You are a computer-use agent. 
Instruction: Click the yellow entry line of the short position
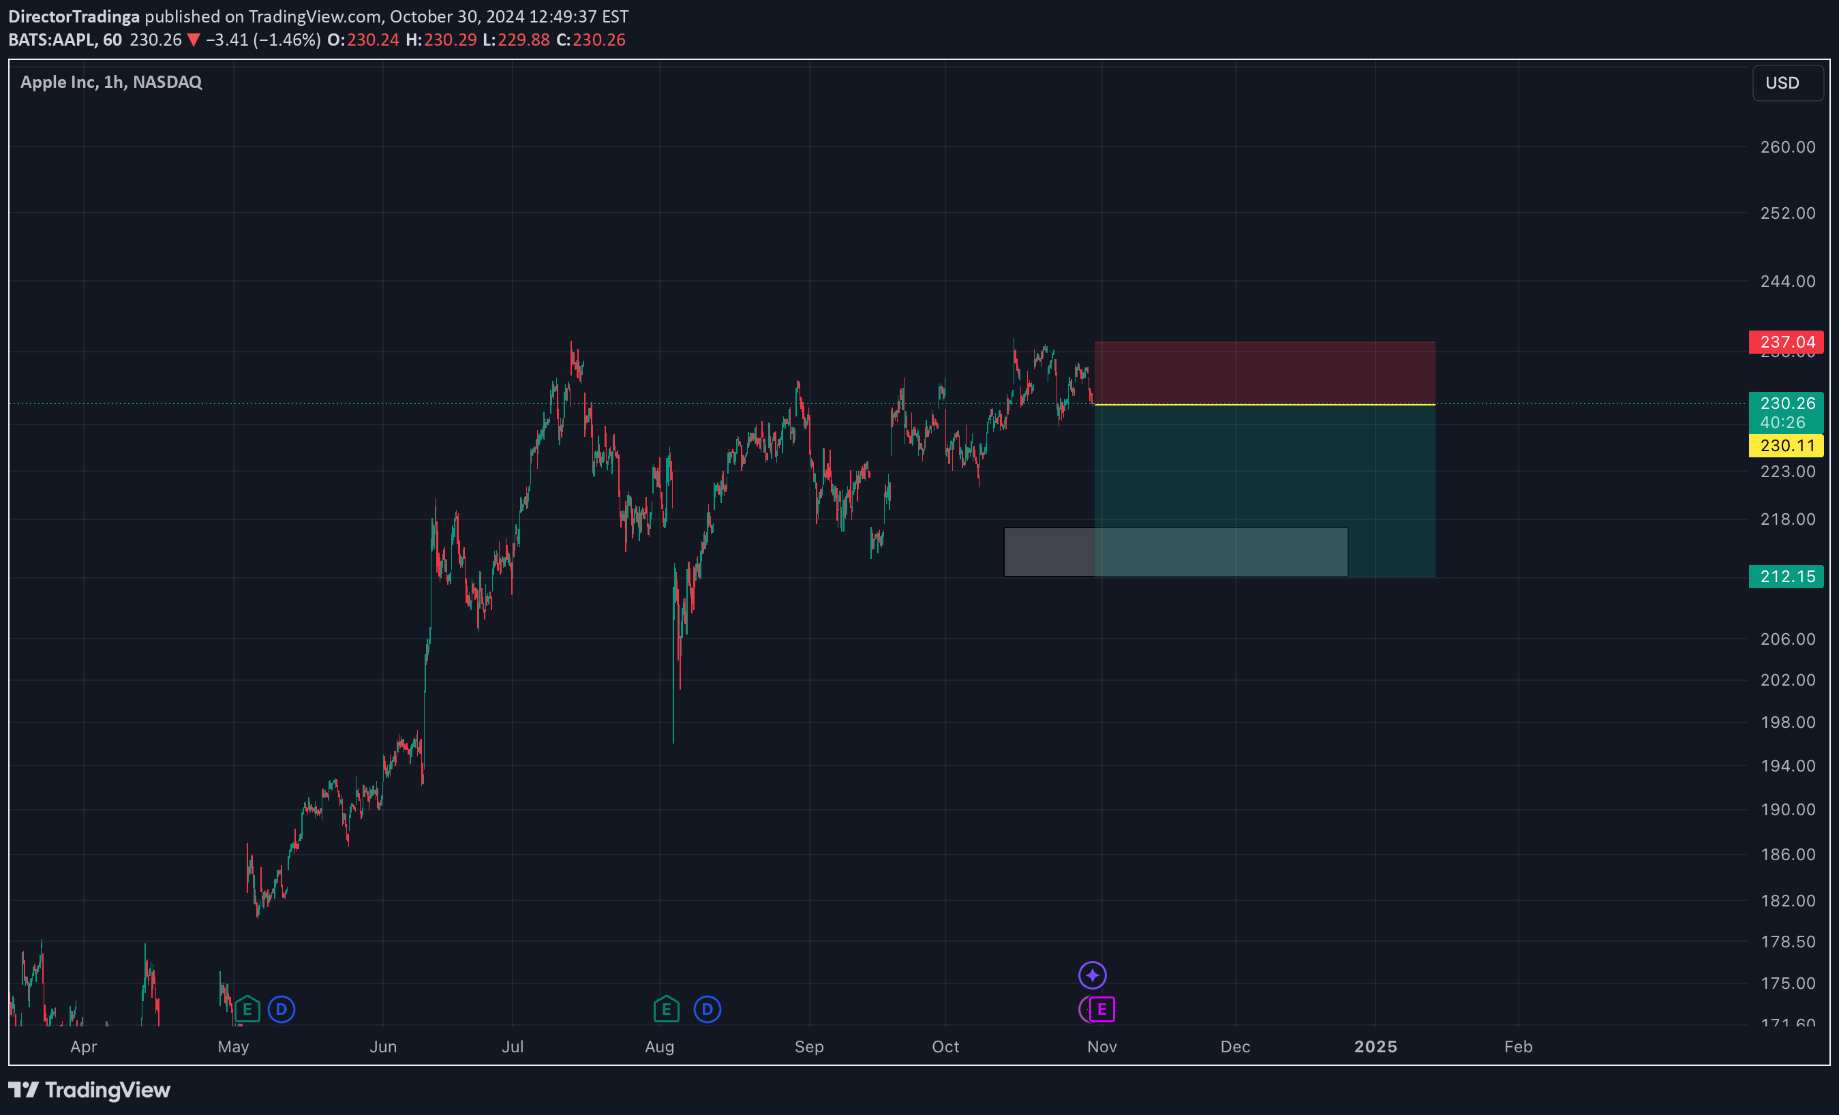click(1264, 405)
